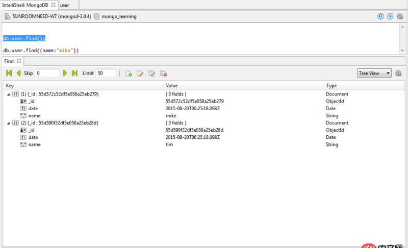Viewport: 408px width, 248px height.
Task: Click the add document icon
Action: (x=129, y=73)
